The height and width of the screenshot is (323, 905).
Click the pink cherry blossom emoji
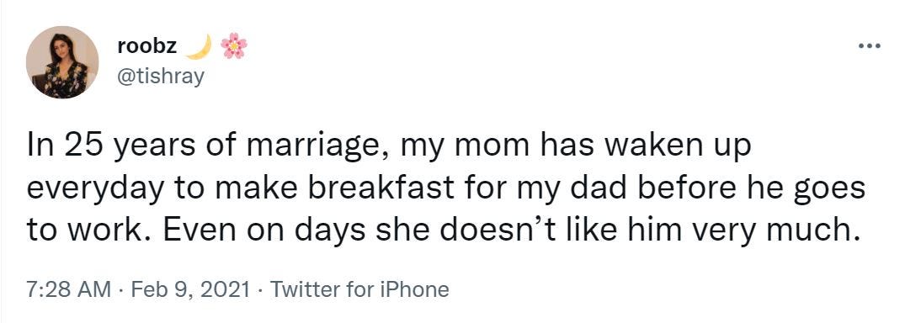(x=234, y=45)
